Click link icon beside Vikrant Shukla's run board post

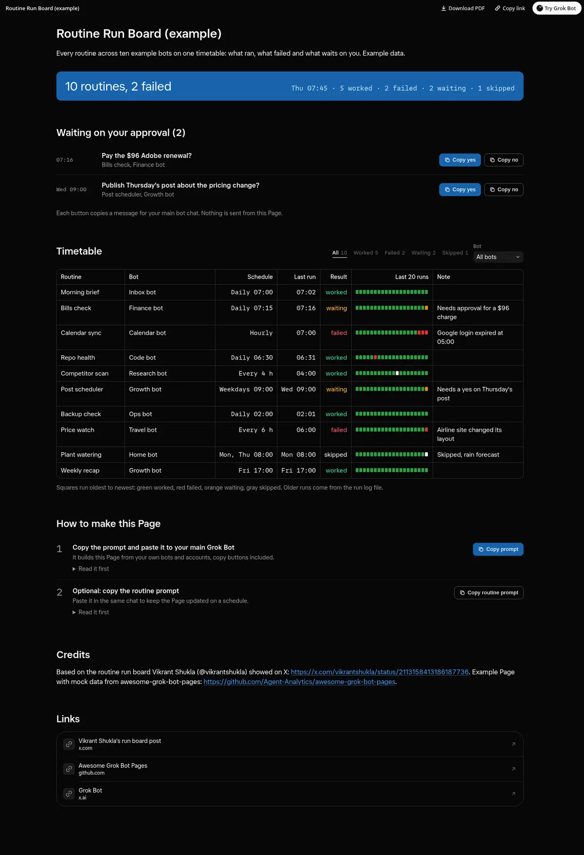69,744
